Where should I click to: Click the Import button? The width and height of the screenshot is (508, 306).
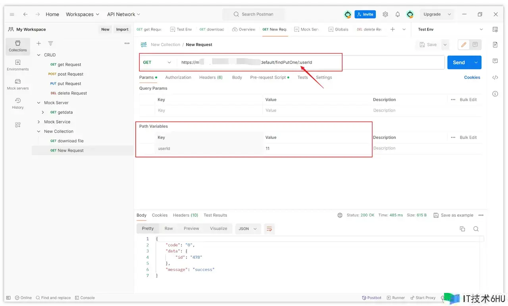(122, 29)
